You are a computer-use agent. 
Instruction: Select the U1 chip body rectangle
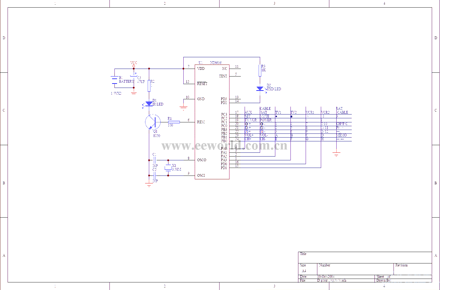point(212,122)
